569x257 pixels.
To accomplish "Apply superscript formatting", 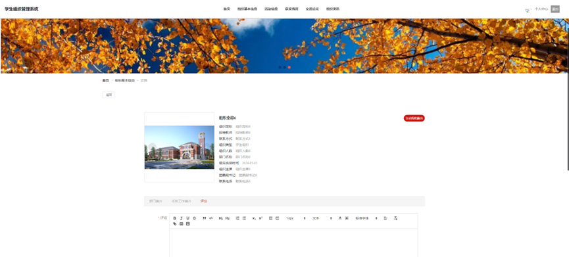I will tap(260, 218).
